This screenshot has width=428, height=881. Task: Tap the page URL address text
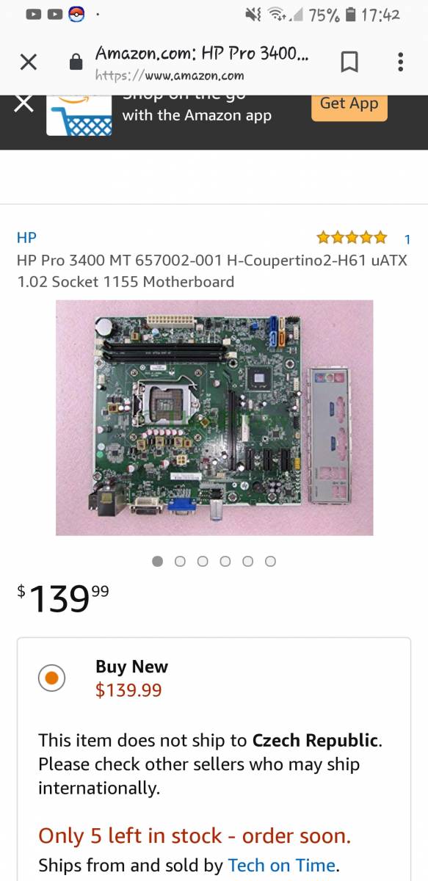click(170, 75)
